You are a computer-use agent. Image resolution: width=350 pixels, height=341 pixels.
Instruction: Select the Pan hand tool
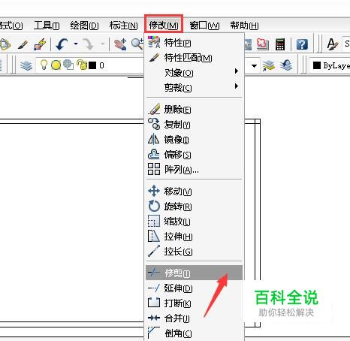(120, 44)
